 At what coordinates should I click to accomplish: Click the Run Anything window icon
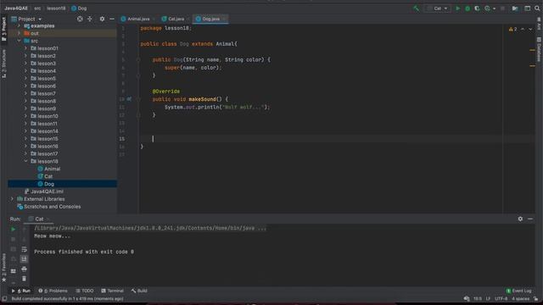coord(527,8)
